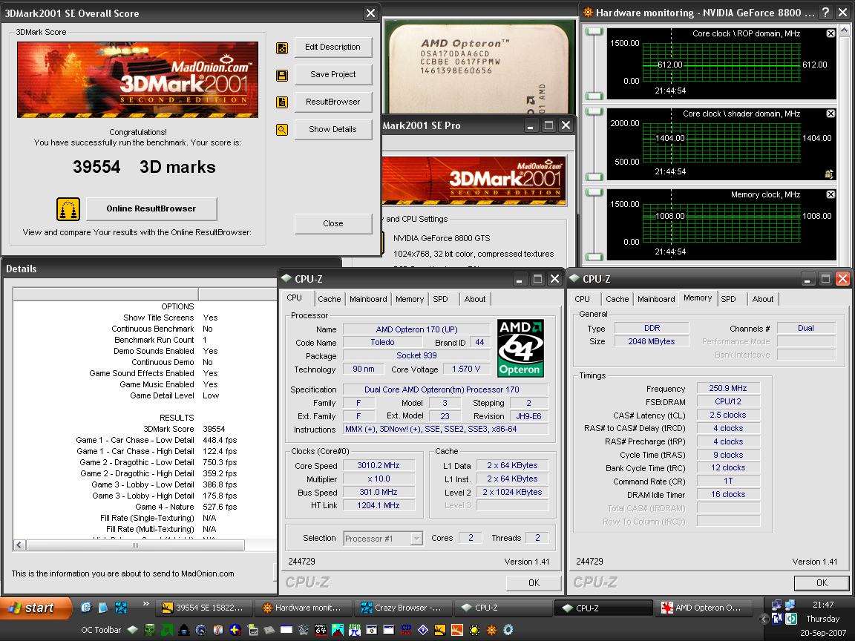The width and height of the screenshot is (855, 641).
Task: Click the landscape picture icon in OC Toolbar
Action: 338,630
